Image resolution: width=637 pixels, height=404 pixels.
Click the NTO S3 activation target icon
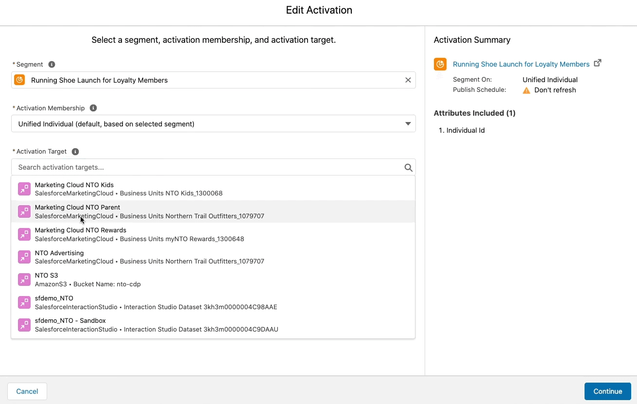24,279
